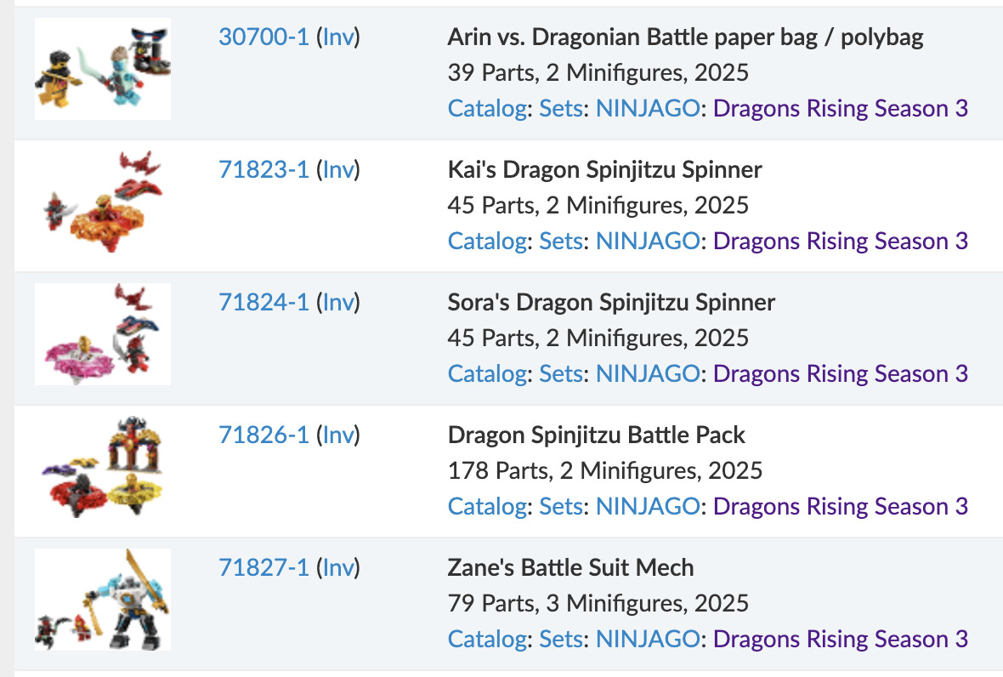Open Sets link under Kai's Dragon Spinner
This screenshot has width=1003, height=677.
coord(561,242)
